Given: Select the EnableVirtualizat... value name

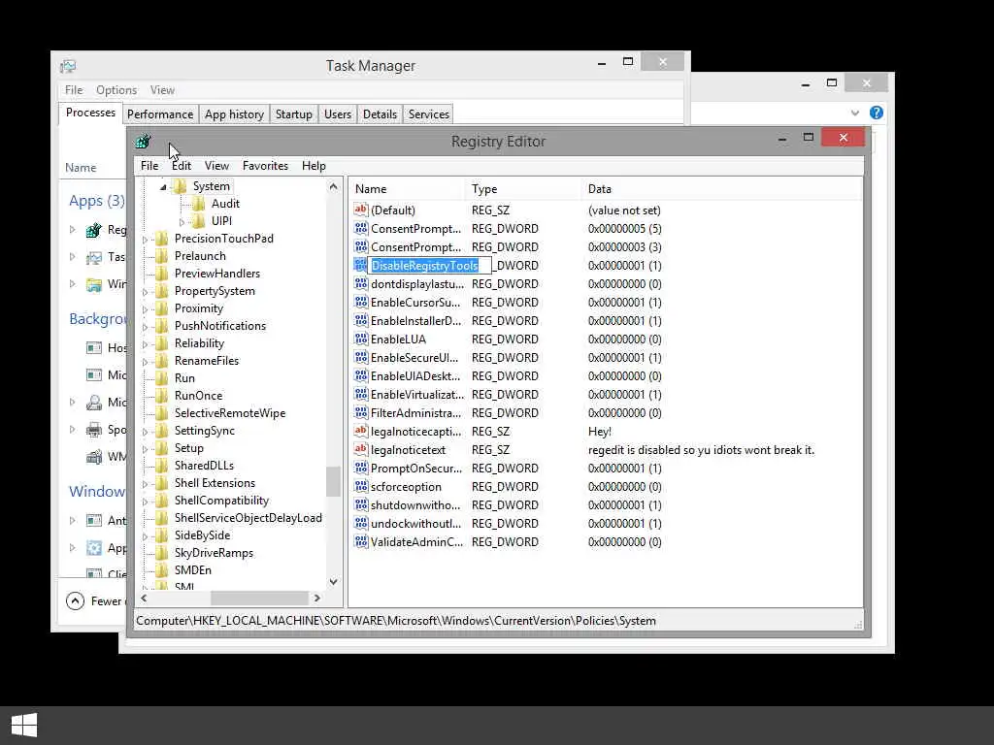Looking at the screenshot, I should pos(417,394).
